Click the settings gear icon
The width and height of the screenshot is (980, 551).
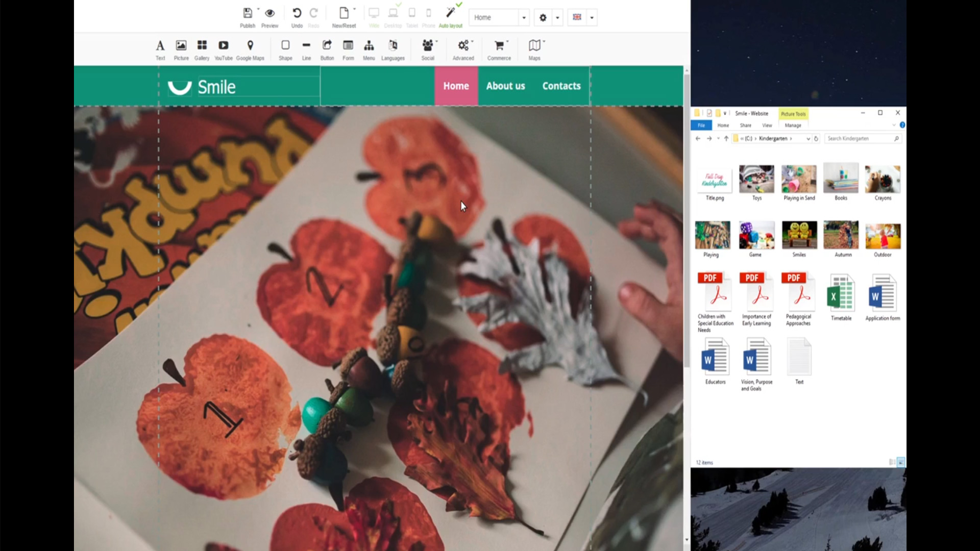click(x=543, y=17)
